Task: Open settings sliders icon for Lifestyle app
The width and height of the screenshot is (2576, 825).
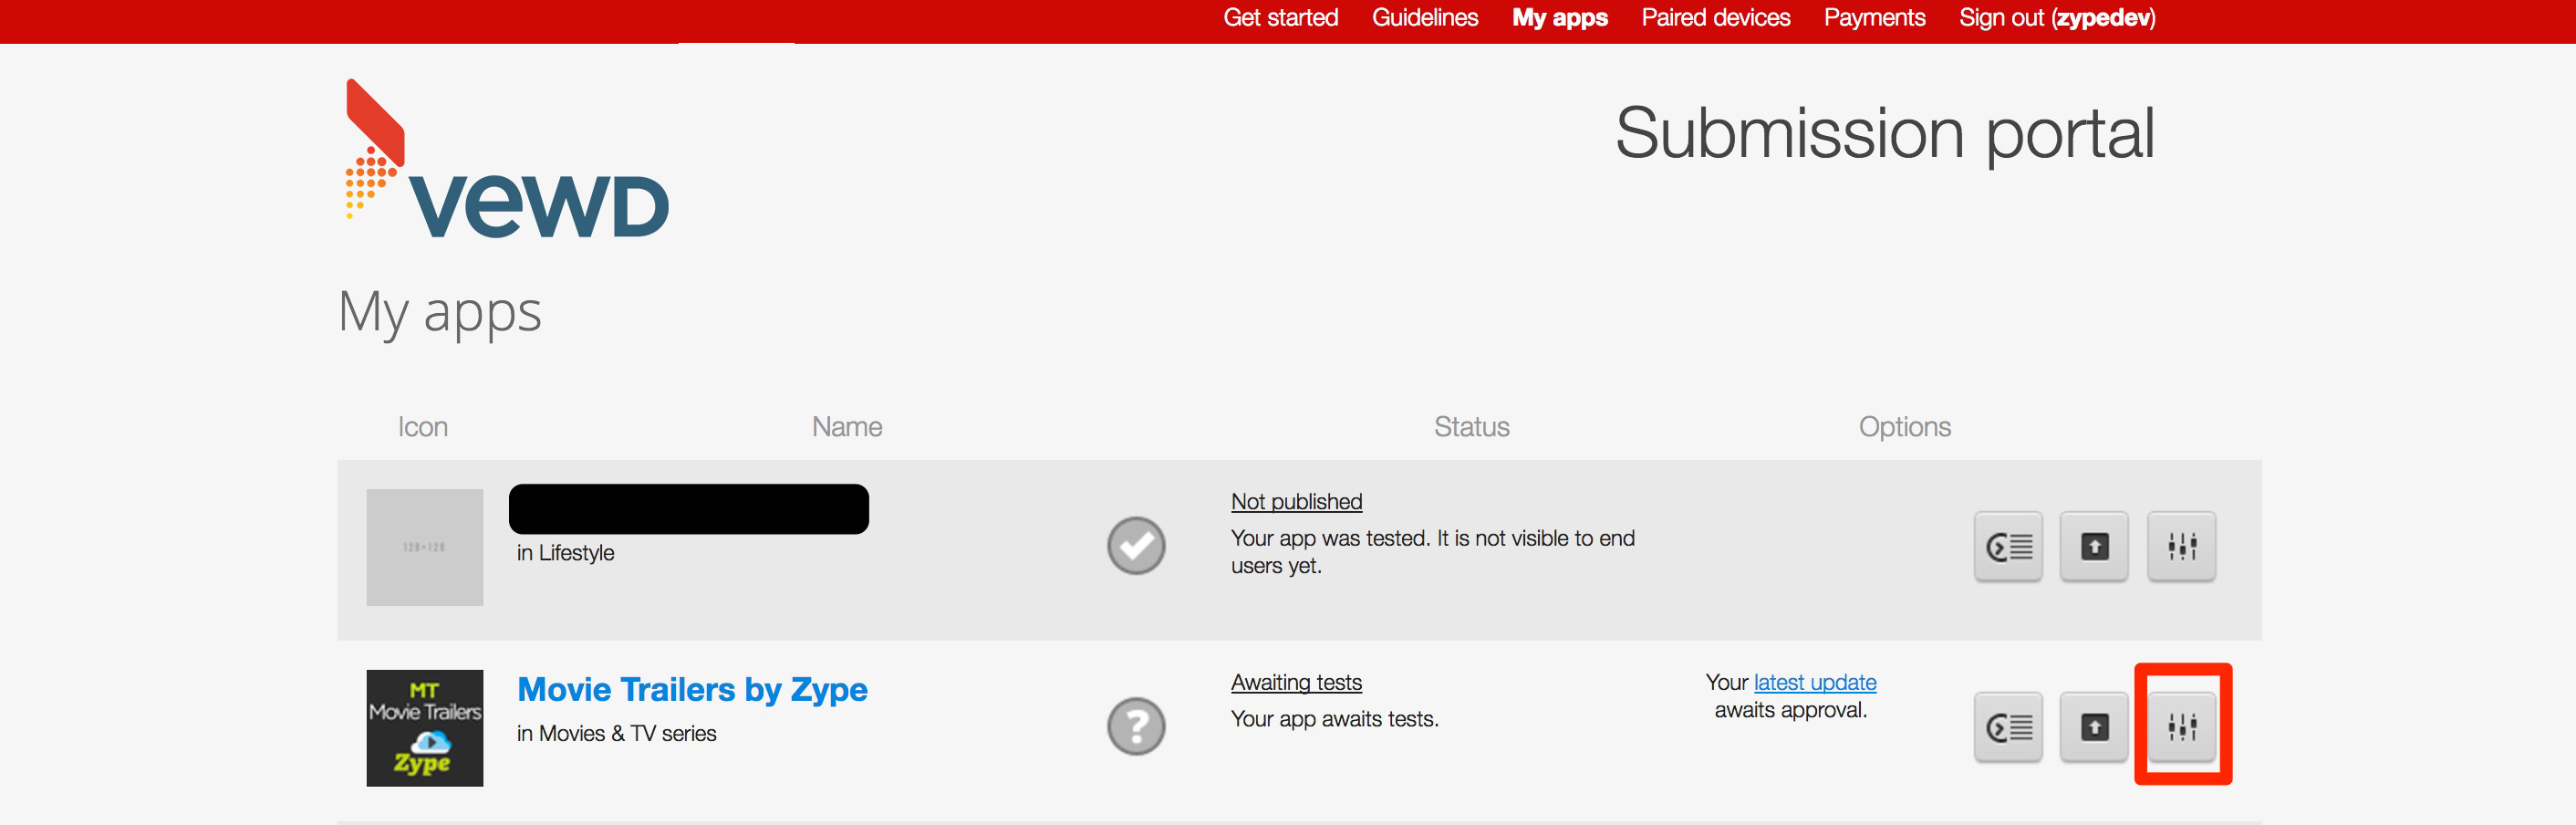Action: click(2181, 546)
